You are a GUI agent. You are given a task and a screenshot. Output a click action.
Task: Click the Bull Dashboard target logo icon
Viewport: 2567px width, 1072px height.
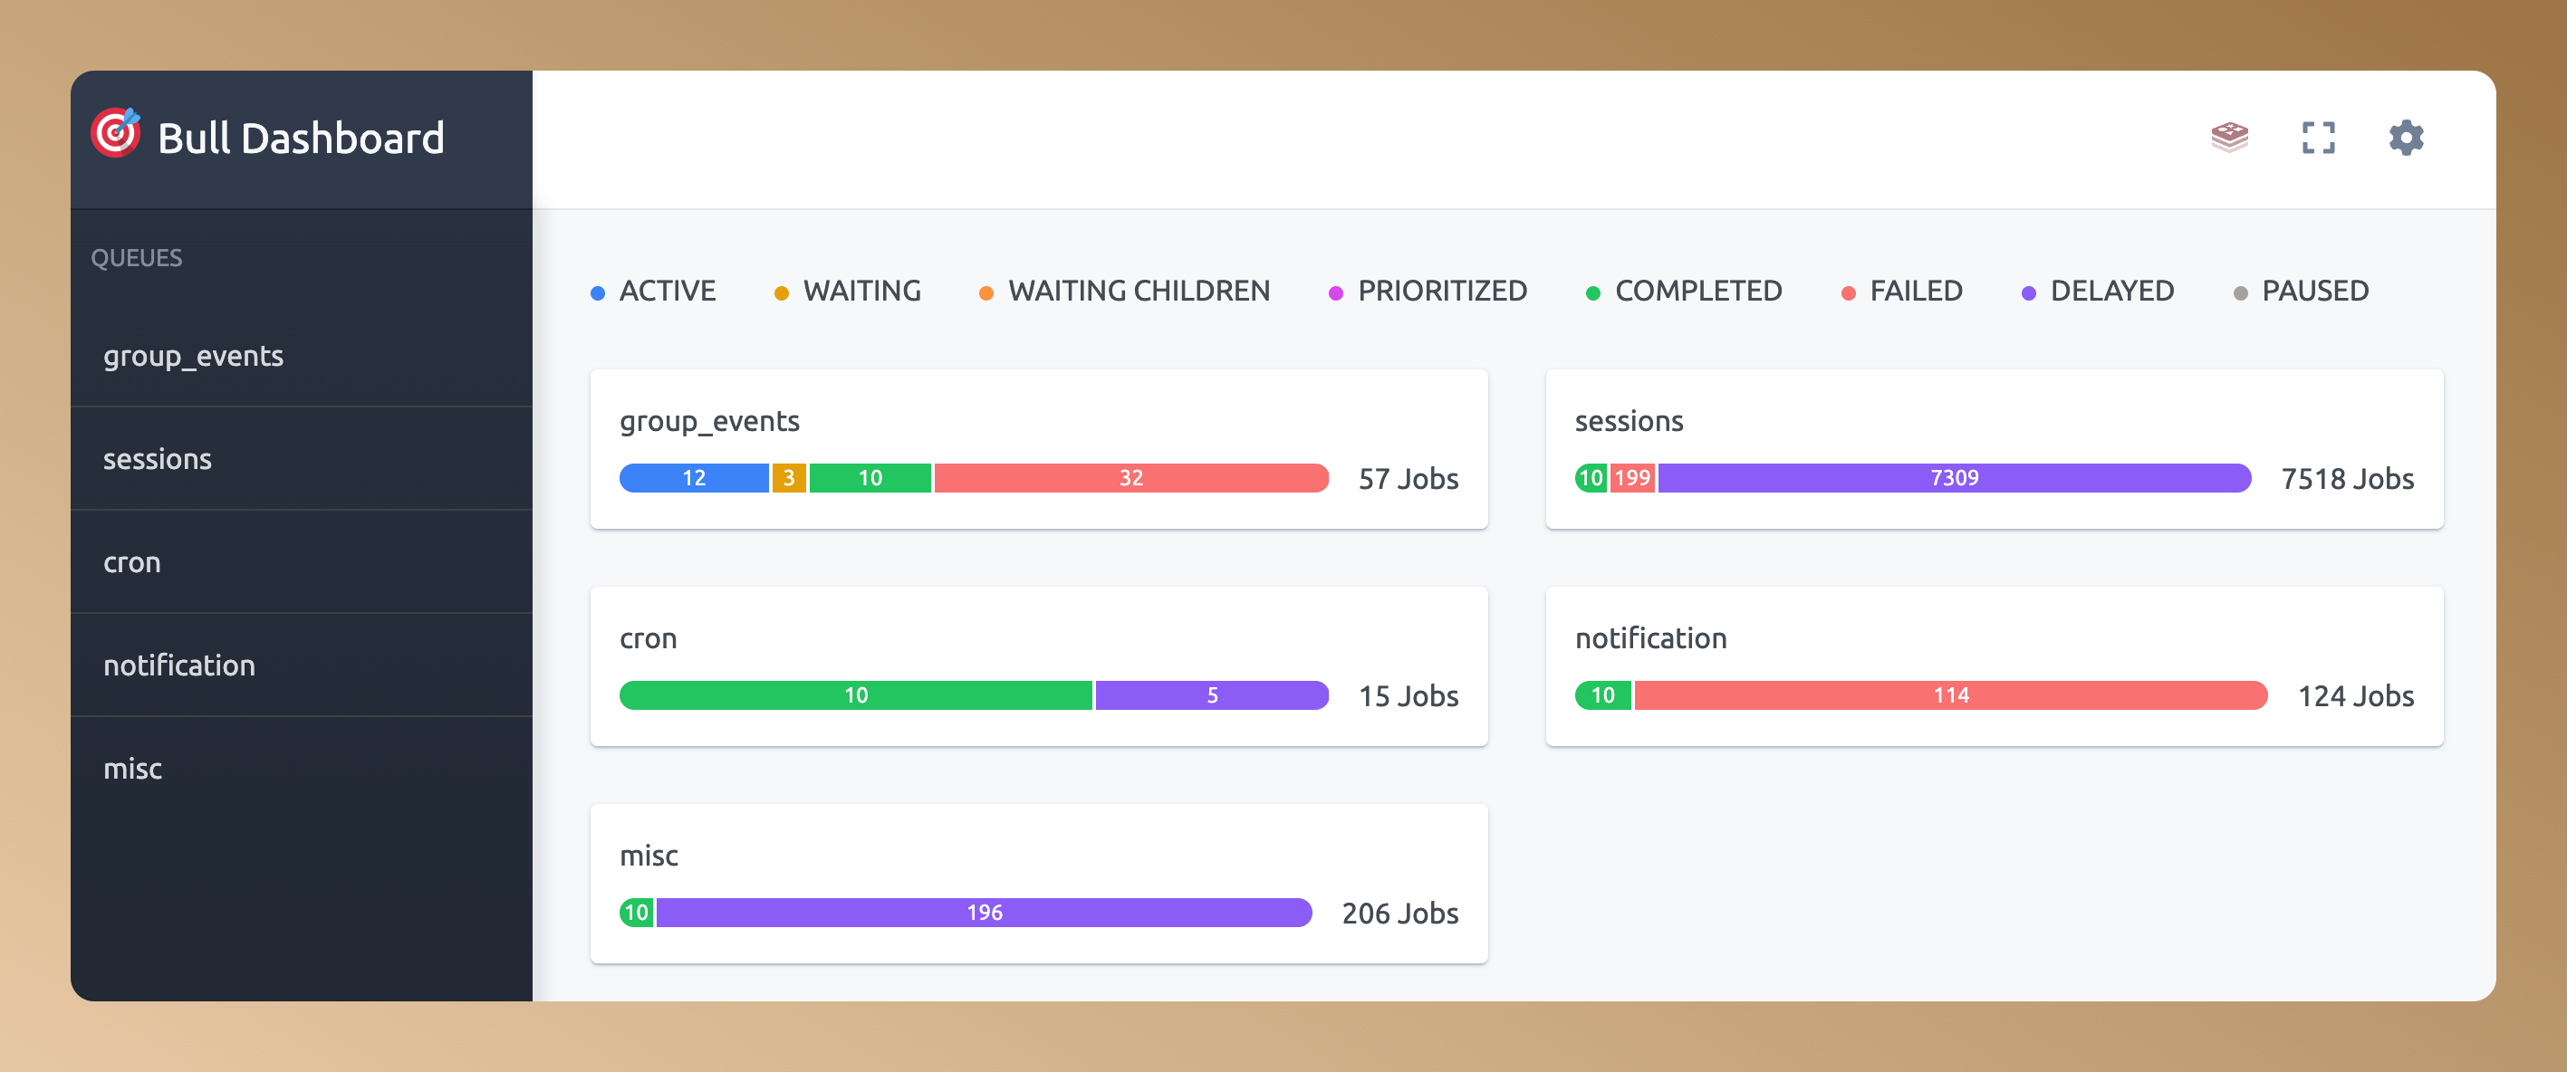[121, 137]
